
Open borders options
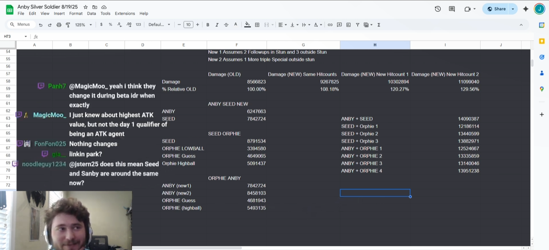(257, 25)
